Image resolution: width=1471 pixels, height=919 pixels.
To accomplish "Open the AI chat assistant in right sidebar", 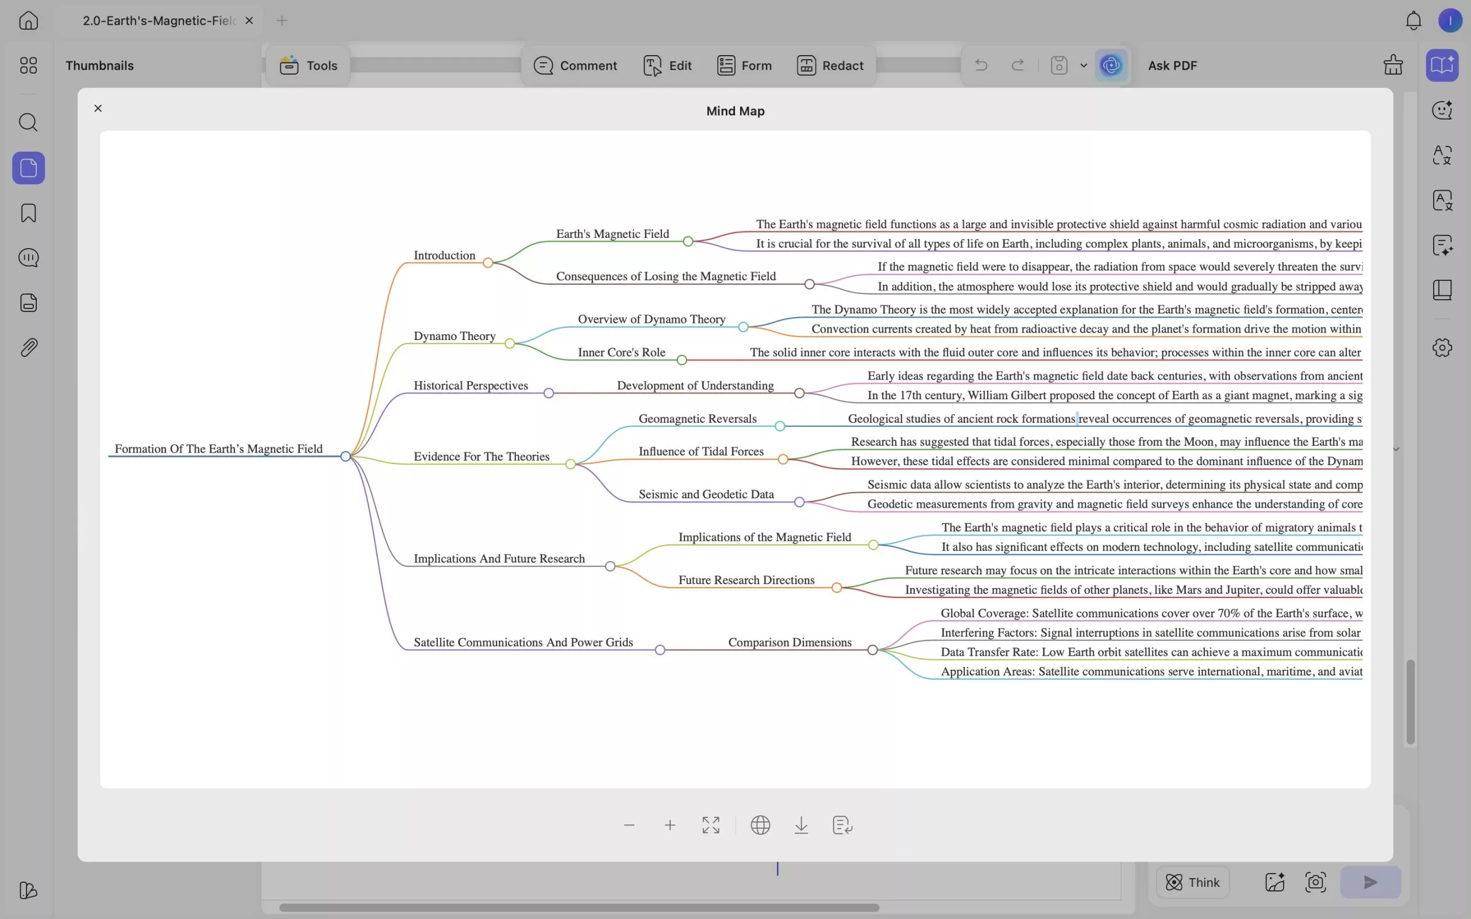I will (x=1442, y=110).
